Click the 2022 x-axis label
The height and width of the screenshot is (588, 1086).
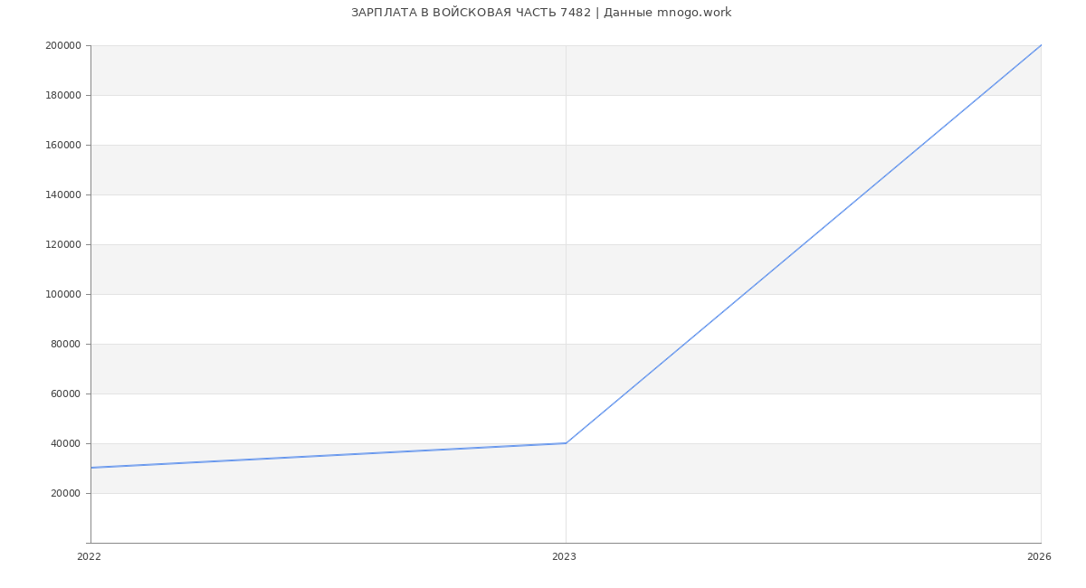[89, 557]
